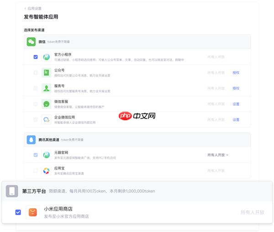Click 所有人开放 label in 小米应用商店 row
Screen dimensions: 274x232
(253, 212)
